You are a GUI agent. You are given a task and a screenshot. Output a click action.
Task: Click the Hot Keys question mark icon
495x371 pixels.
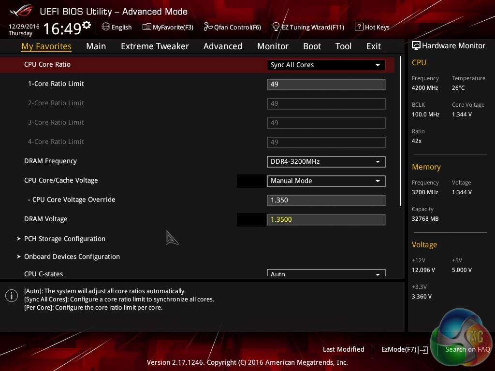[x=359, y=27]
